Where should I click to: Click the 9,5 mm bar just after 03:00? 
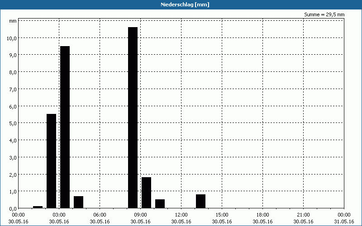65,127
